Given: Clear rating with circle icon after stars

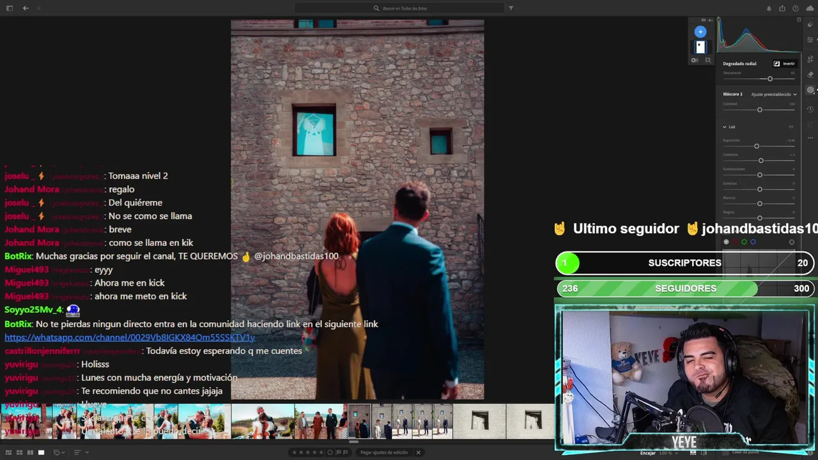Looking at the screenshot, I should (330, 452).
